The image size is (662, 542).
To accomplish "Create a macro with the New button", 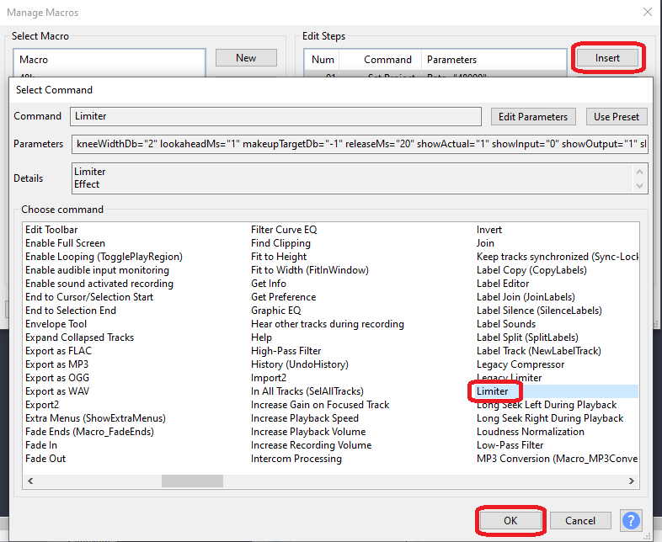I will [x=246, y=58].
